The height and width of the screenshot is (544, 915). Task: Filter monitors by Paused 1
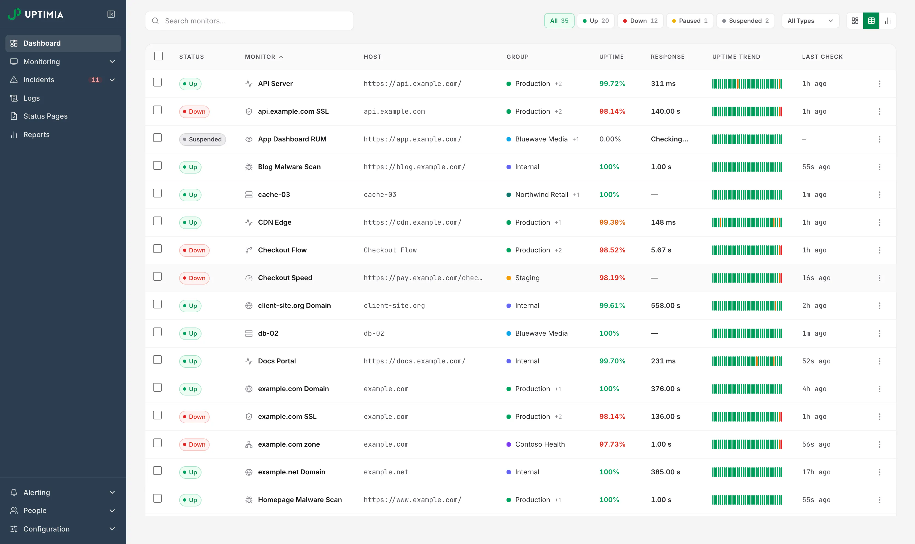690,20
